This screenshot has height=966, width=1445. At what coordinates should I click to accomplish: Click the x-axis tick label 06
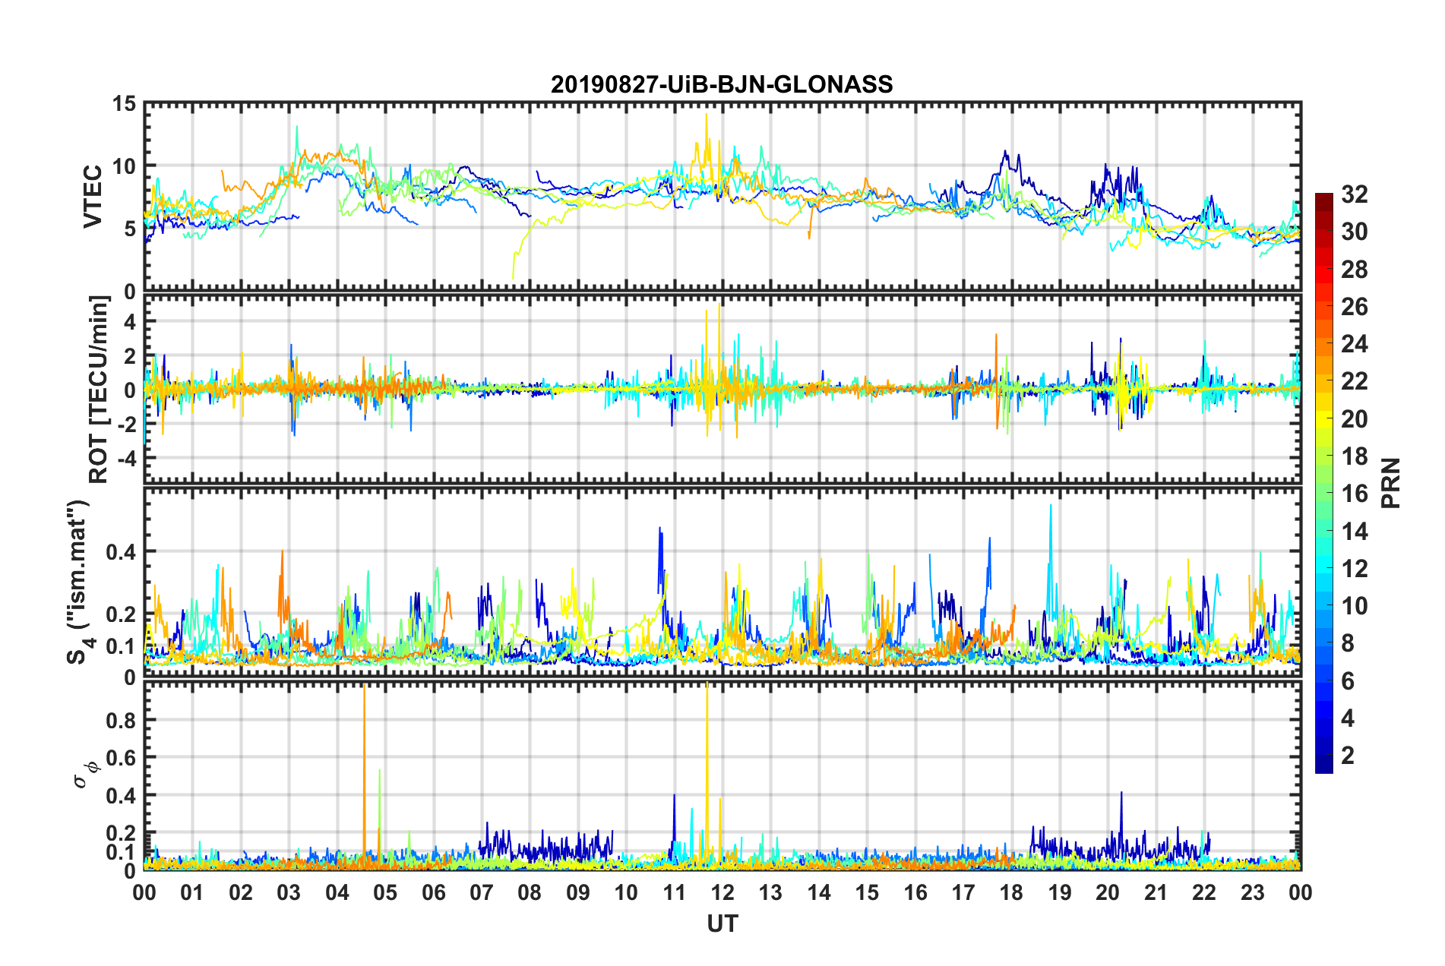pos(434,892)
